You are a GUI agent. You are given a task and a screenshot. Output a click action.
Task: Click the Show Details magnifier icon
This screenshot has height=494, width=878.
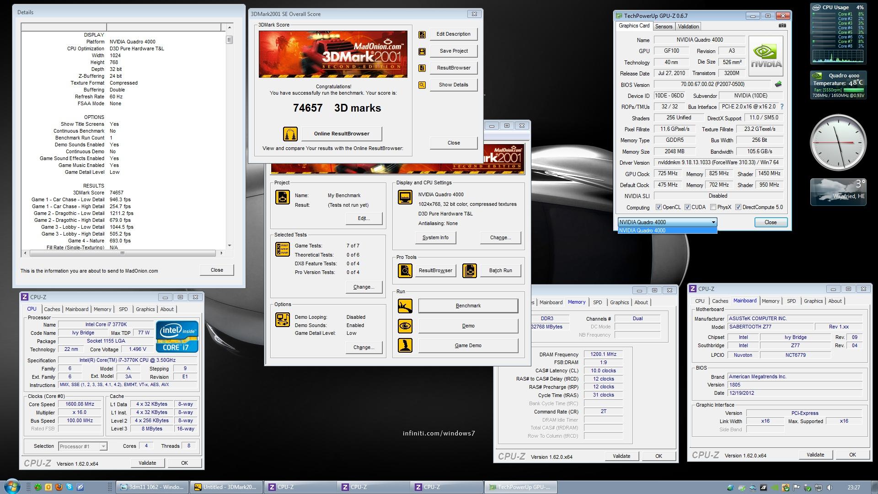[422, 85]
